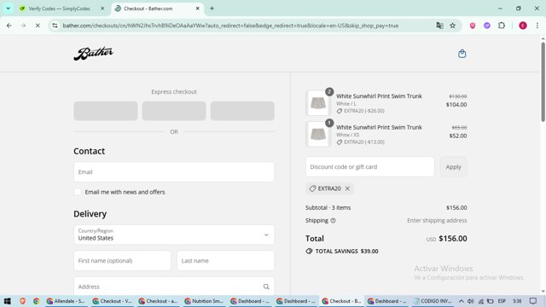Image resolution: width=546 pixels, height=307 pixels.
Task: Focus the discount code or gift card field
Action: pos(369,167)
